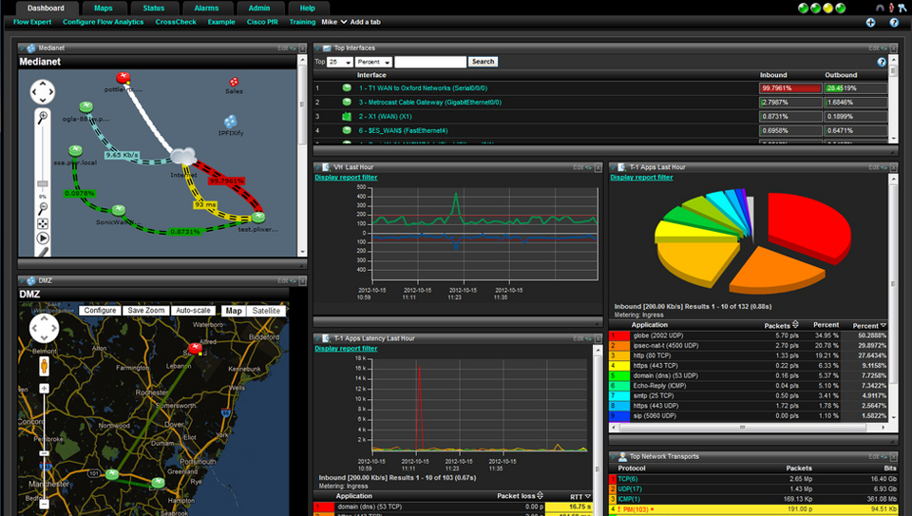The height and width of the screenshot is (516, 912).
Task: Open the Alarms tab
Action: (x=206, y=9)
